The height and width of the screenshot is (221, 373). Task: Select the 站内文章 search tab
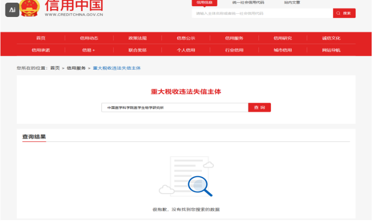coord(292,3)
